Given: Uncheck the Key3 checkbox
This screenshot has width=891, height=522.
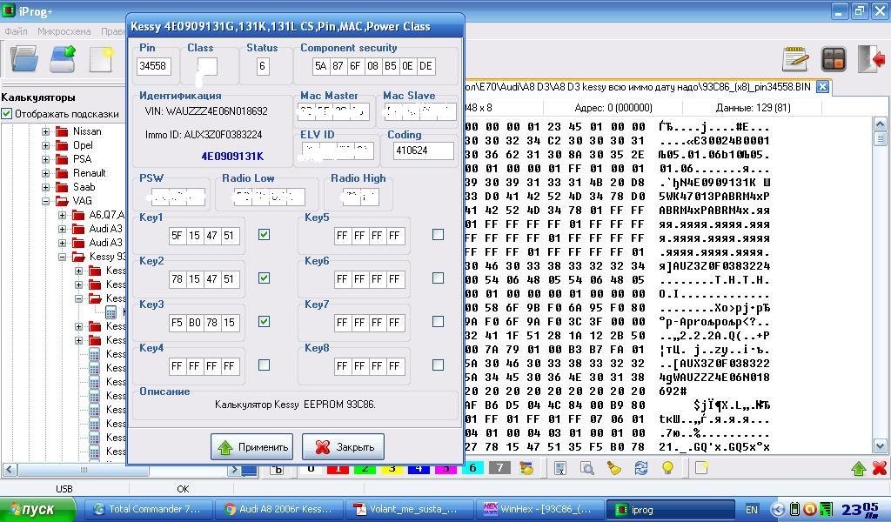Looking at the screenshot, I should (x=264, y=322).
